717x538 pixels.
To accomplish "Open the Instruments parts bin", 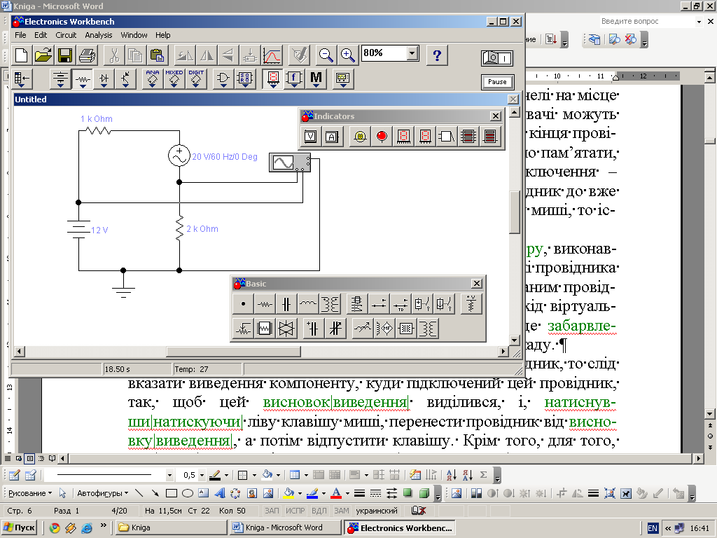I will [x=342, y=78].
